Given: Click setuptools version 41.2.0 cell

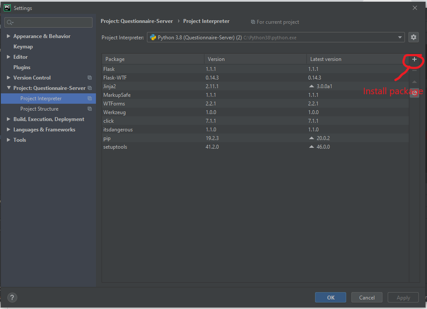Looking at the screenshot, I should [x=212, y=147].
